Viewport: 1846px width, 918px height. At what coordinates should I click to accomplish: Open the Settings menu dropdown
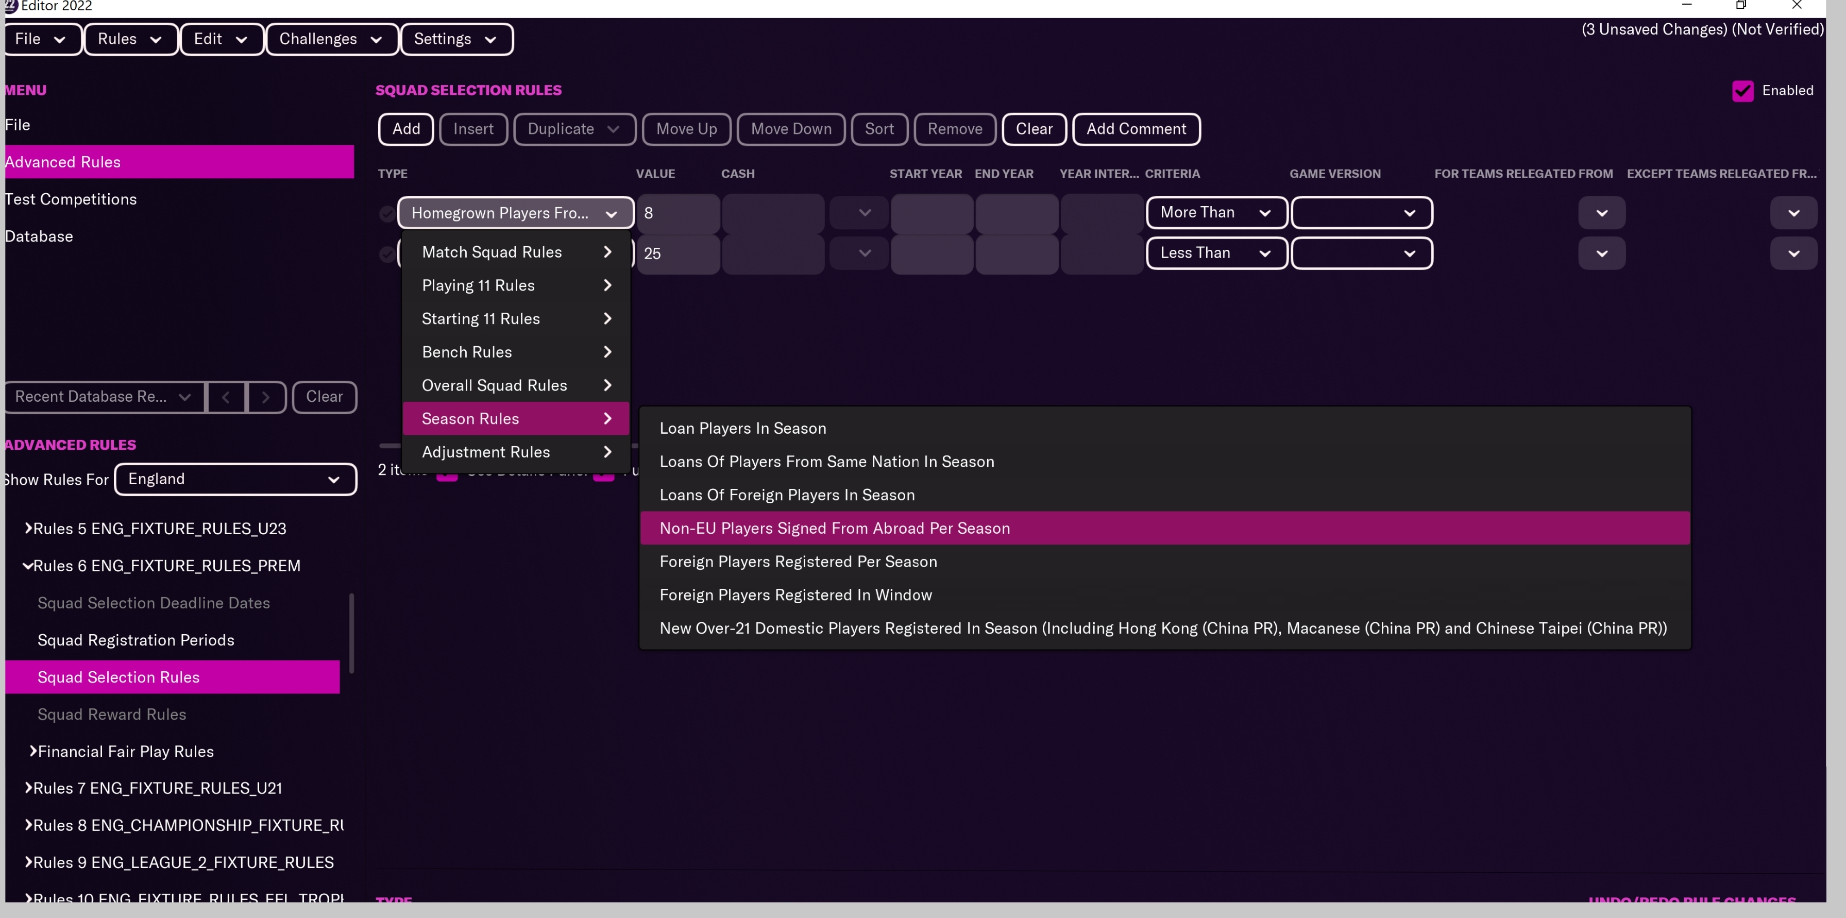[456, 40]
